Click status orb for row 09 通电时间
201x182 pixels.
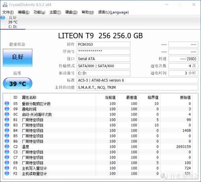pyautogui.click(x=7, y=109)
